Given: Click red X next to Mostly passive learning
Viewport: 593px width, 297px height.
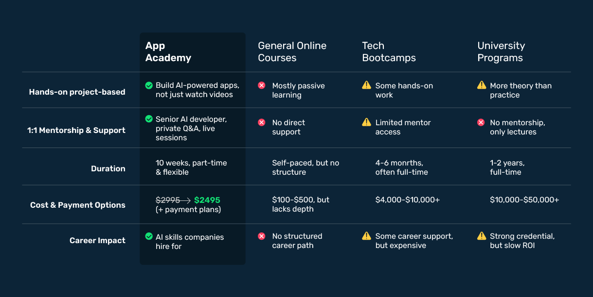Looking at the screenshot, I should [x=262, y=85].
